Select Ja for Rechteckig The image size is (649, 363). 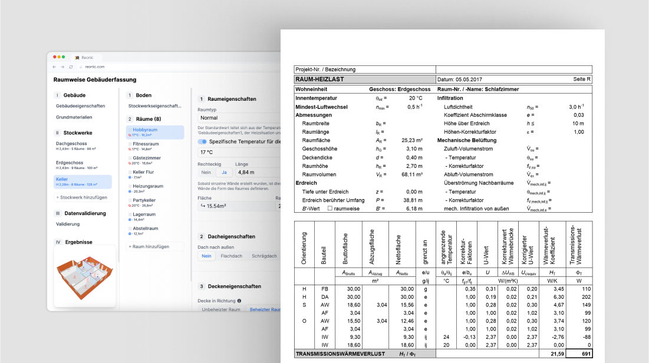(224, 173)
